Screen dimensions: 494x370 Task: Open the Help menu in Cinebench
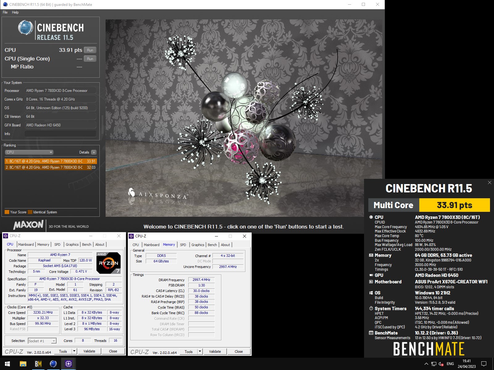click(x=15, y=12)
